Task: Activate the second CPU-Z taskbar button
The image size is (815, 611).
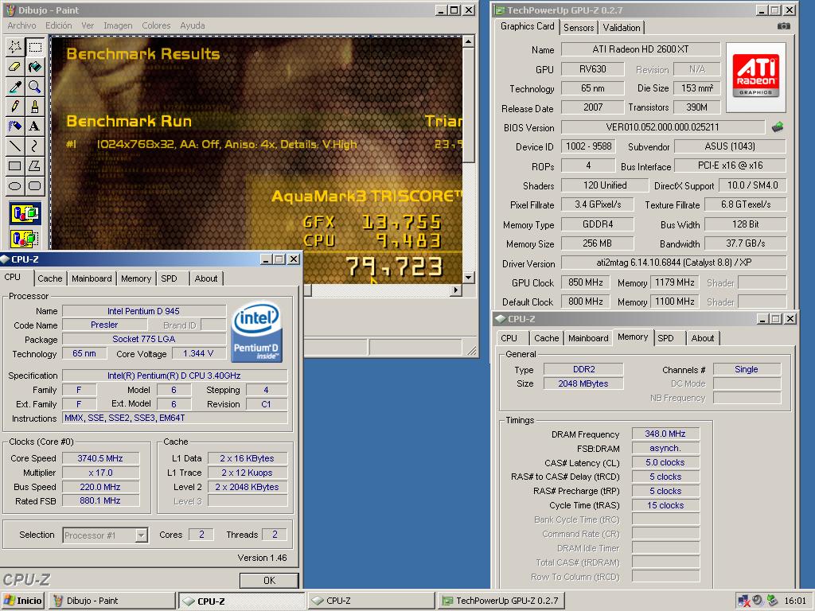Action: [371, 601]
